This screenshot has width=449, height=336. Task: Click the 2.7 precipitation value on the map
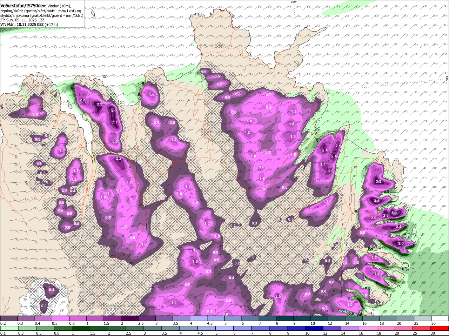point(114,122)
